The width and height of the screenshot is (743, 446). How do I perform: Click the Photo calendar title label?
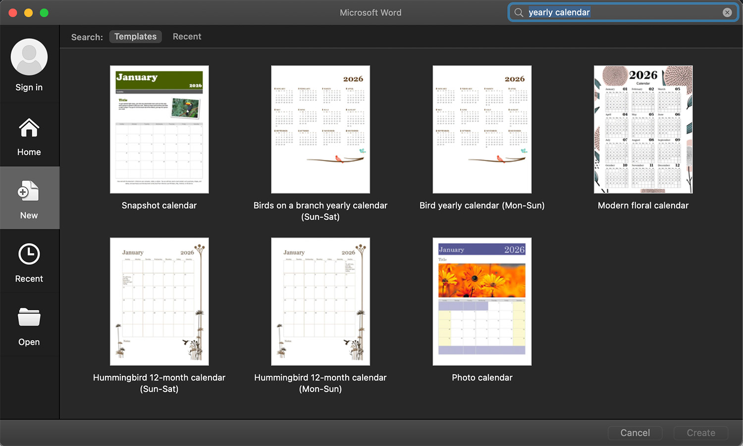481,377
